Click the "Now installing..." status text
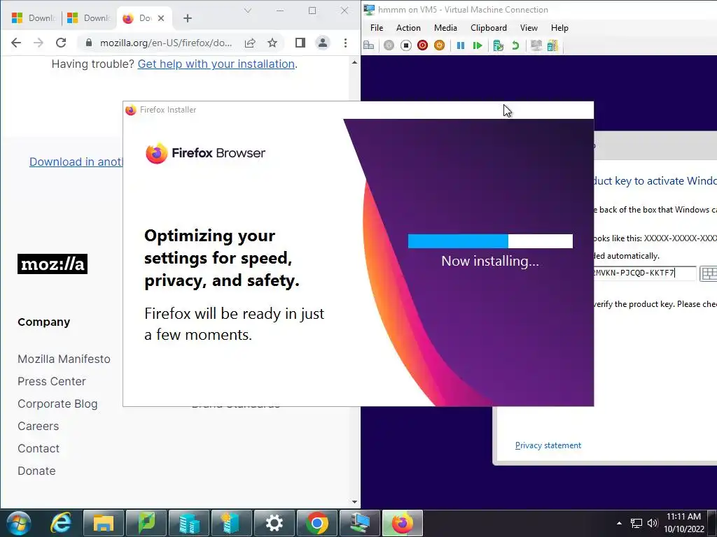717x537 pixels. coord(490,262)
